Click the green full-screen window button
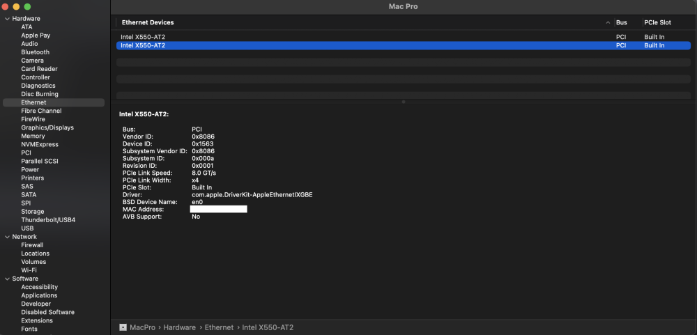This screenshot has width=697, height=335. click(27, 7)
